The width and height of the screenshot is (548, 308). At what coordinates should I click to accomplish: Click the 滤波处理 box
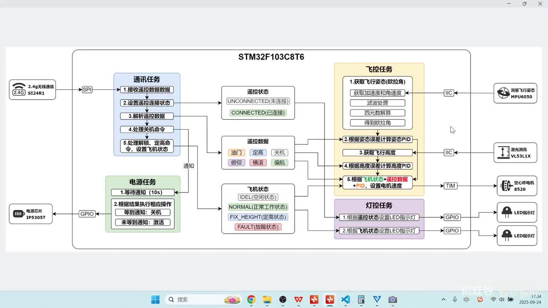click(x=378, y=103)
